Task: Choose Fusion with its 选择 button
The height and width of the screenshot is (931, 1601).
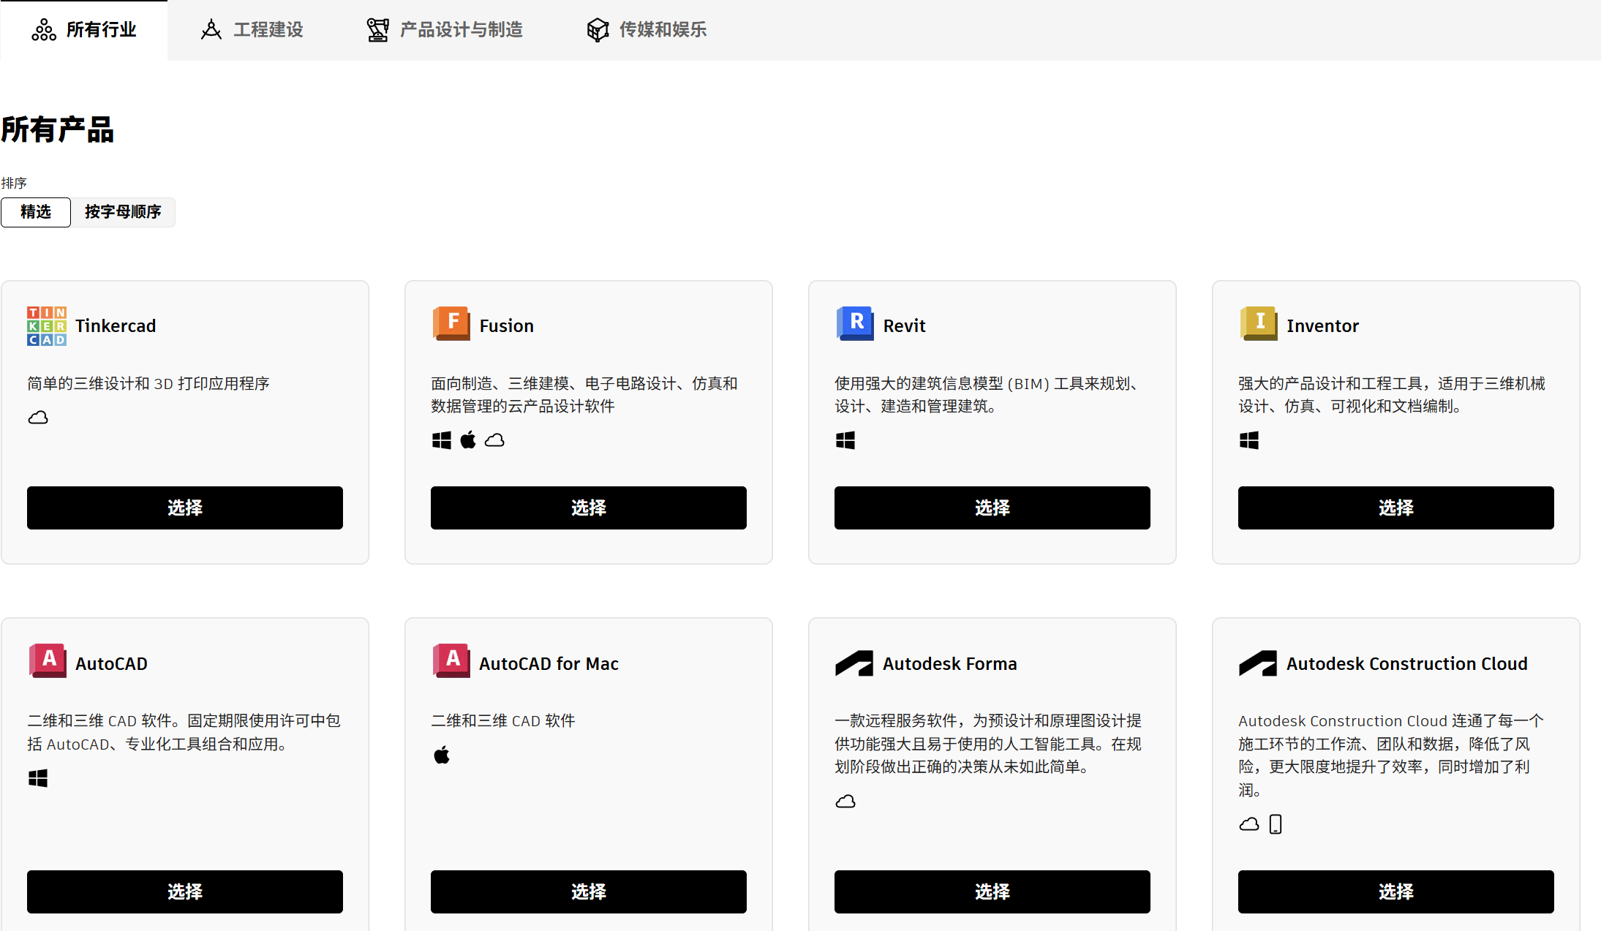Action: pyautogui.click(x=589, y=508)
